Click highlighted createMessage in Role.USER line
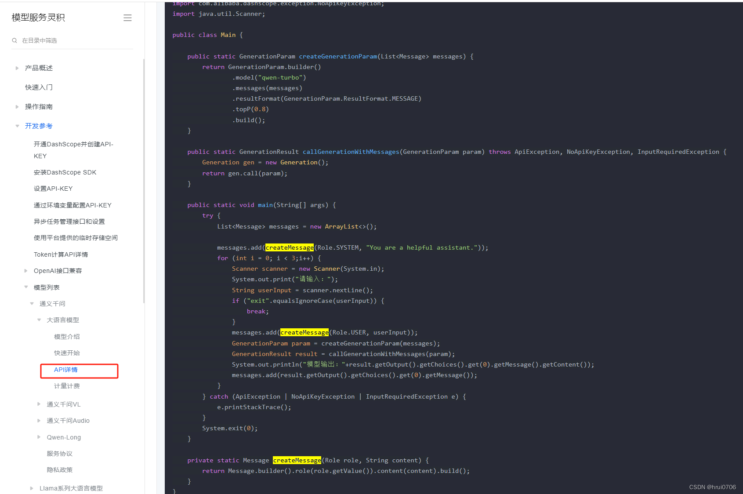743x494 pixels. (304, 332)
